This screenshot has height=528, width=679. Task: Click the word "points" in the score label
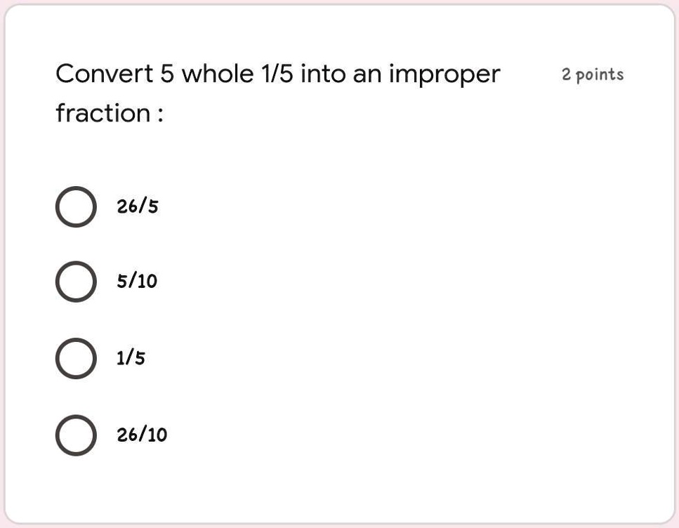pos(600,75)
